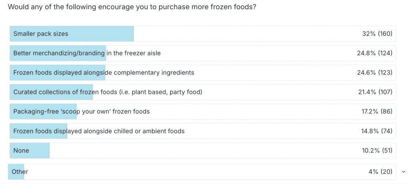Click the 24.8% (124) result value
410x185 pixels.
pos(374,53)
